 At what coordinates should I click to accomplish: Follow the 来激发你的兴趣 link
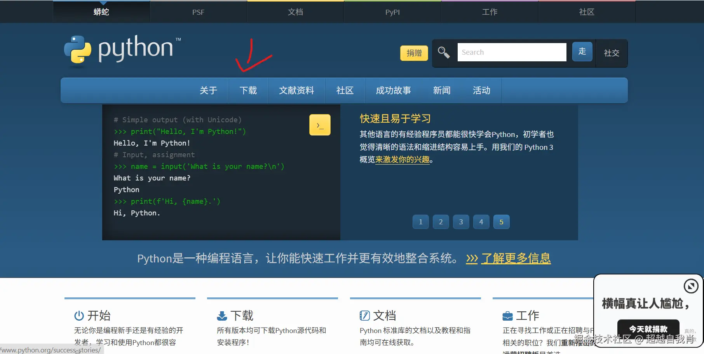pos(403,160)
